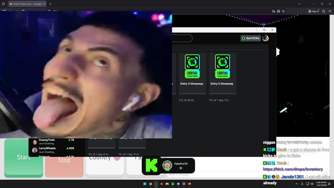Open the LarryWheels channel in sidebar
Screen dimensions: 334x188
57,150
